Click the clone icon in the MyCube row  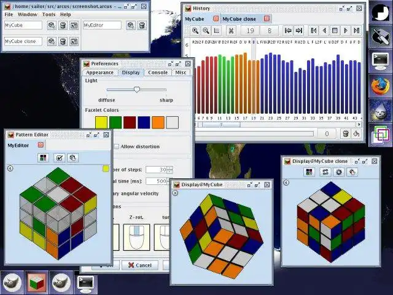[x=52, y=25]
